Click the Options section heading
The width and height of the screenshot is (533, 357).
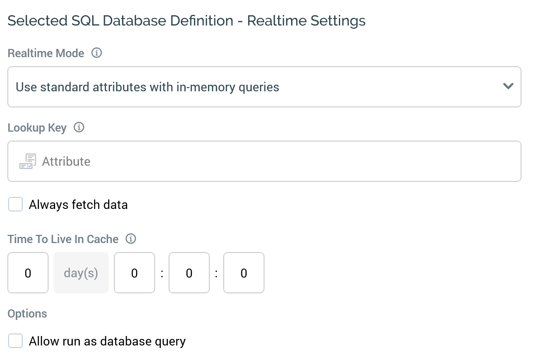(28, 313)
